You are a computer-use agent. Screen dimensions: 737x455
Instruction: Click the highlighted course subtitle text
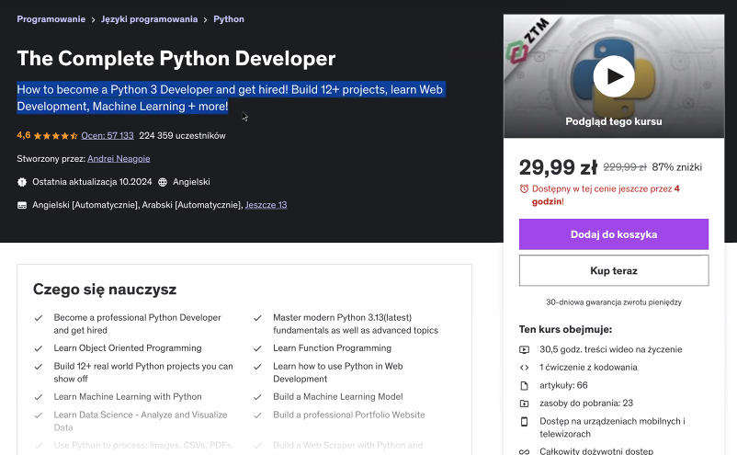(x=231, y=97)
